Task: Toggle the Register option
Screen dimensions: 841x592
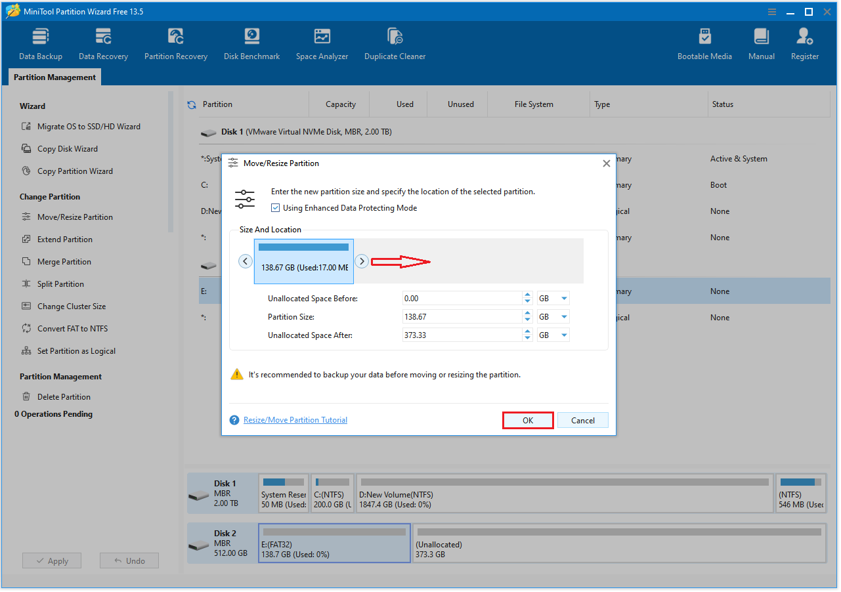Action: [804, 43]
